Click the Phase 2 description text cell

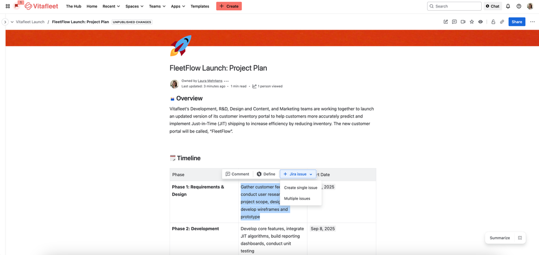[x=273, y=239]
